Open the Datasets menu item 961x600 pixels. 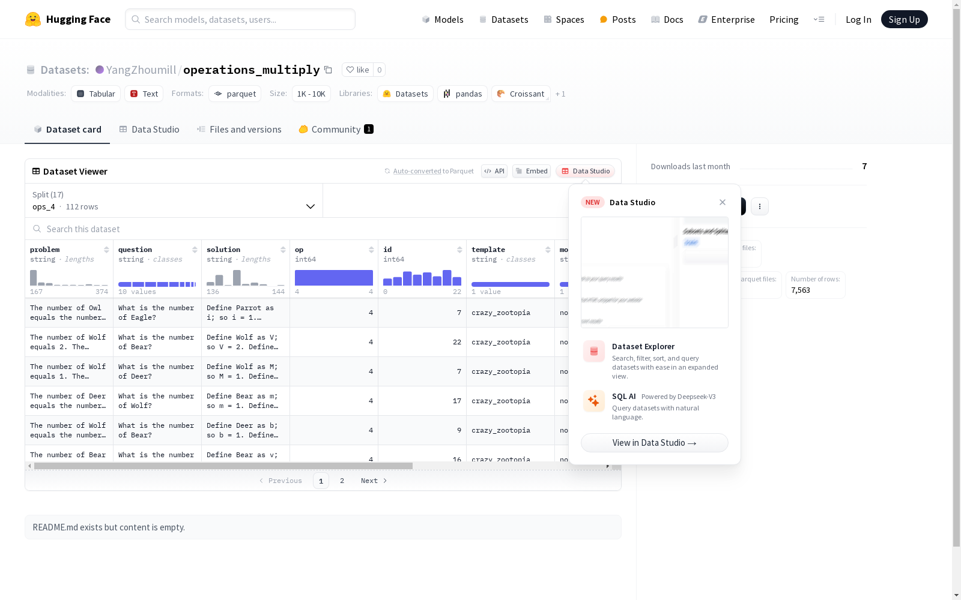pos(503,19)
